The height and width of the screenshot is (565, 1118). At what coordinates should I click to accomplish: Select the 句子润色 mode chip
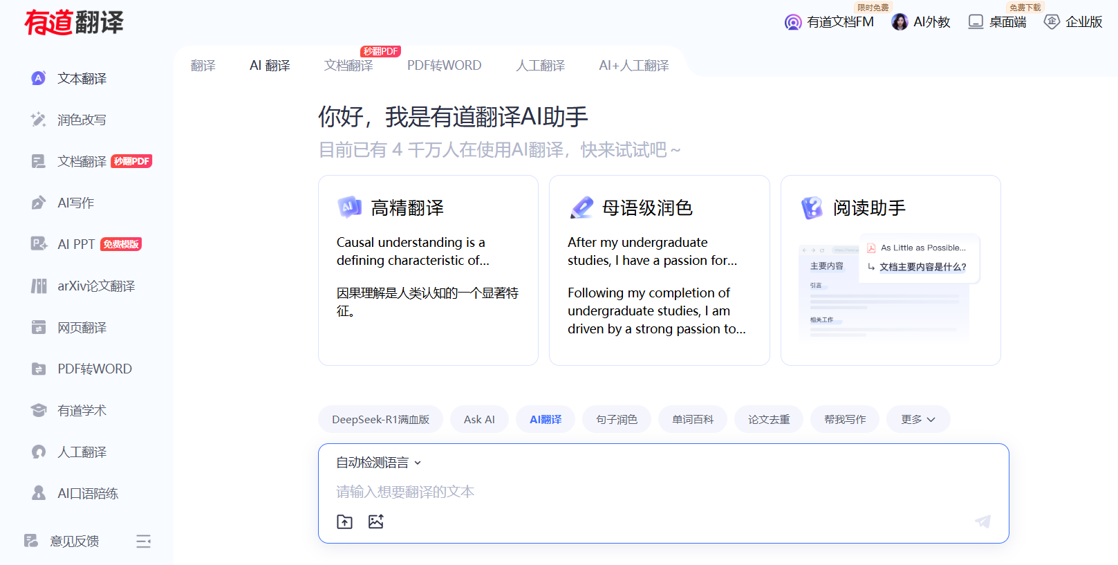coord(617,420)
